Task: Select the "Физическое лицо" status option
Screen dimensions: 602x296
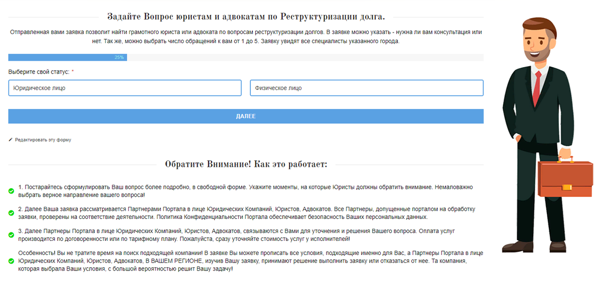Action: point(367,88)
